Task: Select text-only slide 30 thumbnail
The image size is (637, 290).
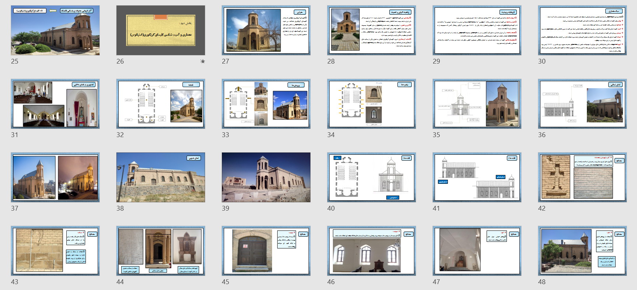Action: click(x=582, y=31)
